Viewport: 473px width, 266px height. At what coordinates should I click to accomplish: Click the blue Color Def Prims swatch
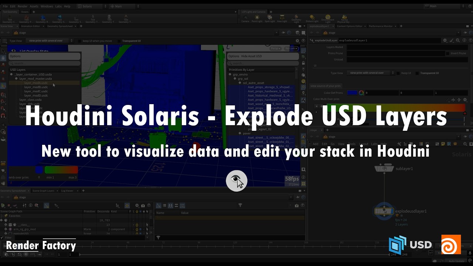(x=352, y=93)
